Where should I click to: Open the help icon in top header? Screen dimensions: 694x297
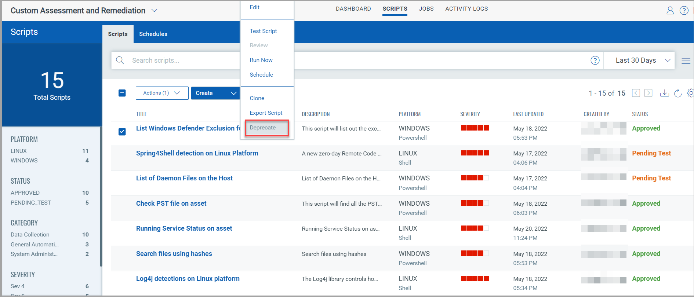684,11
